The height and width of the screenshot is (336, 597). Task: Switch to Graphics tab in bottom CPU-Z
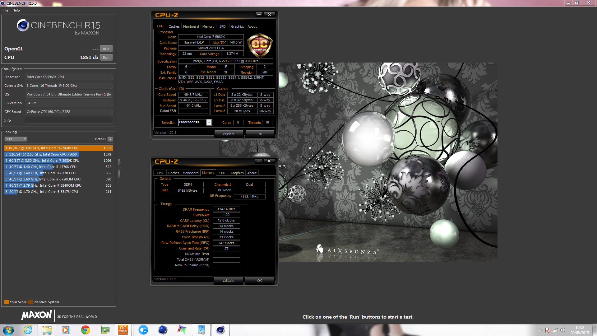pos(237,173)
